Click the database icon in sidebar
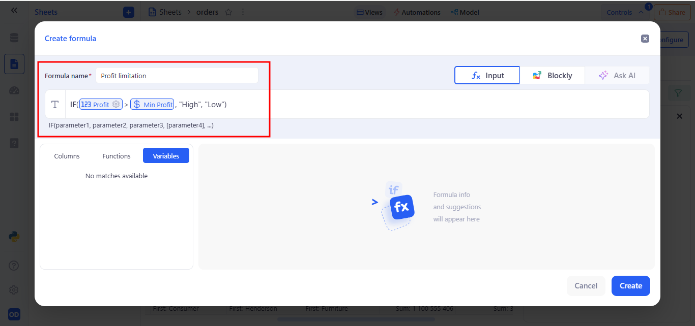 [x=14, y=38]
